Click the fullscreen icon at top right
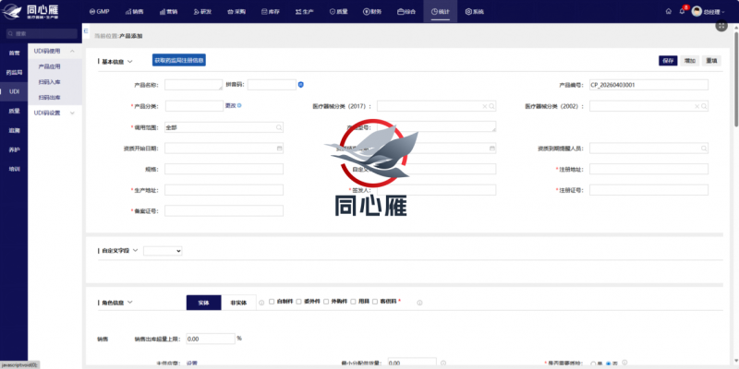739x369 pixels. click(x=719, y=27)
